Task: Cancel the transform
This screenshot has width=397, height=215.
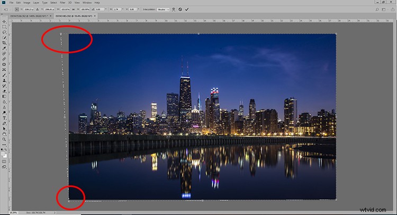Action: [x=180, y=10]
